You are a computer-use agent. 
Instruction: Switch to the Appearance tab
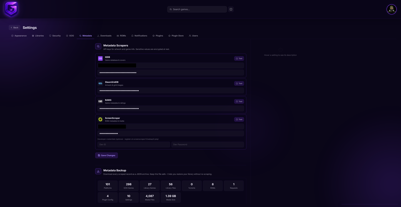click(x=19, y=36)
